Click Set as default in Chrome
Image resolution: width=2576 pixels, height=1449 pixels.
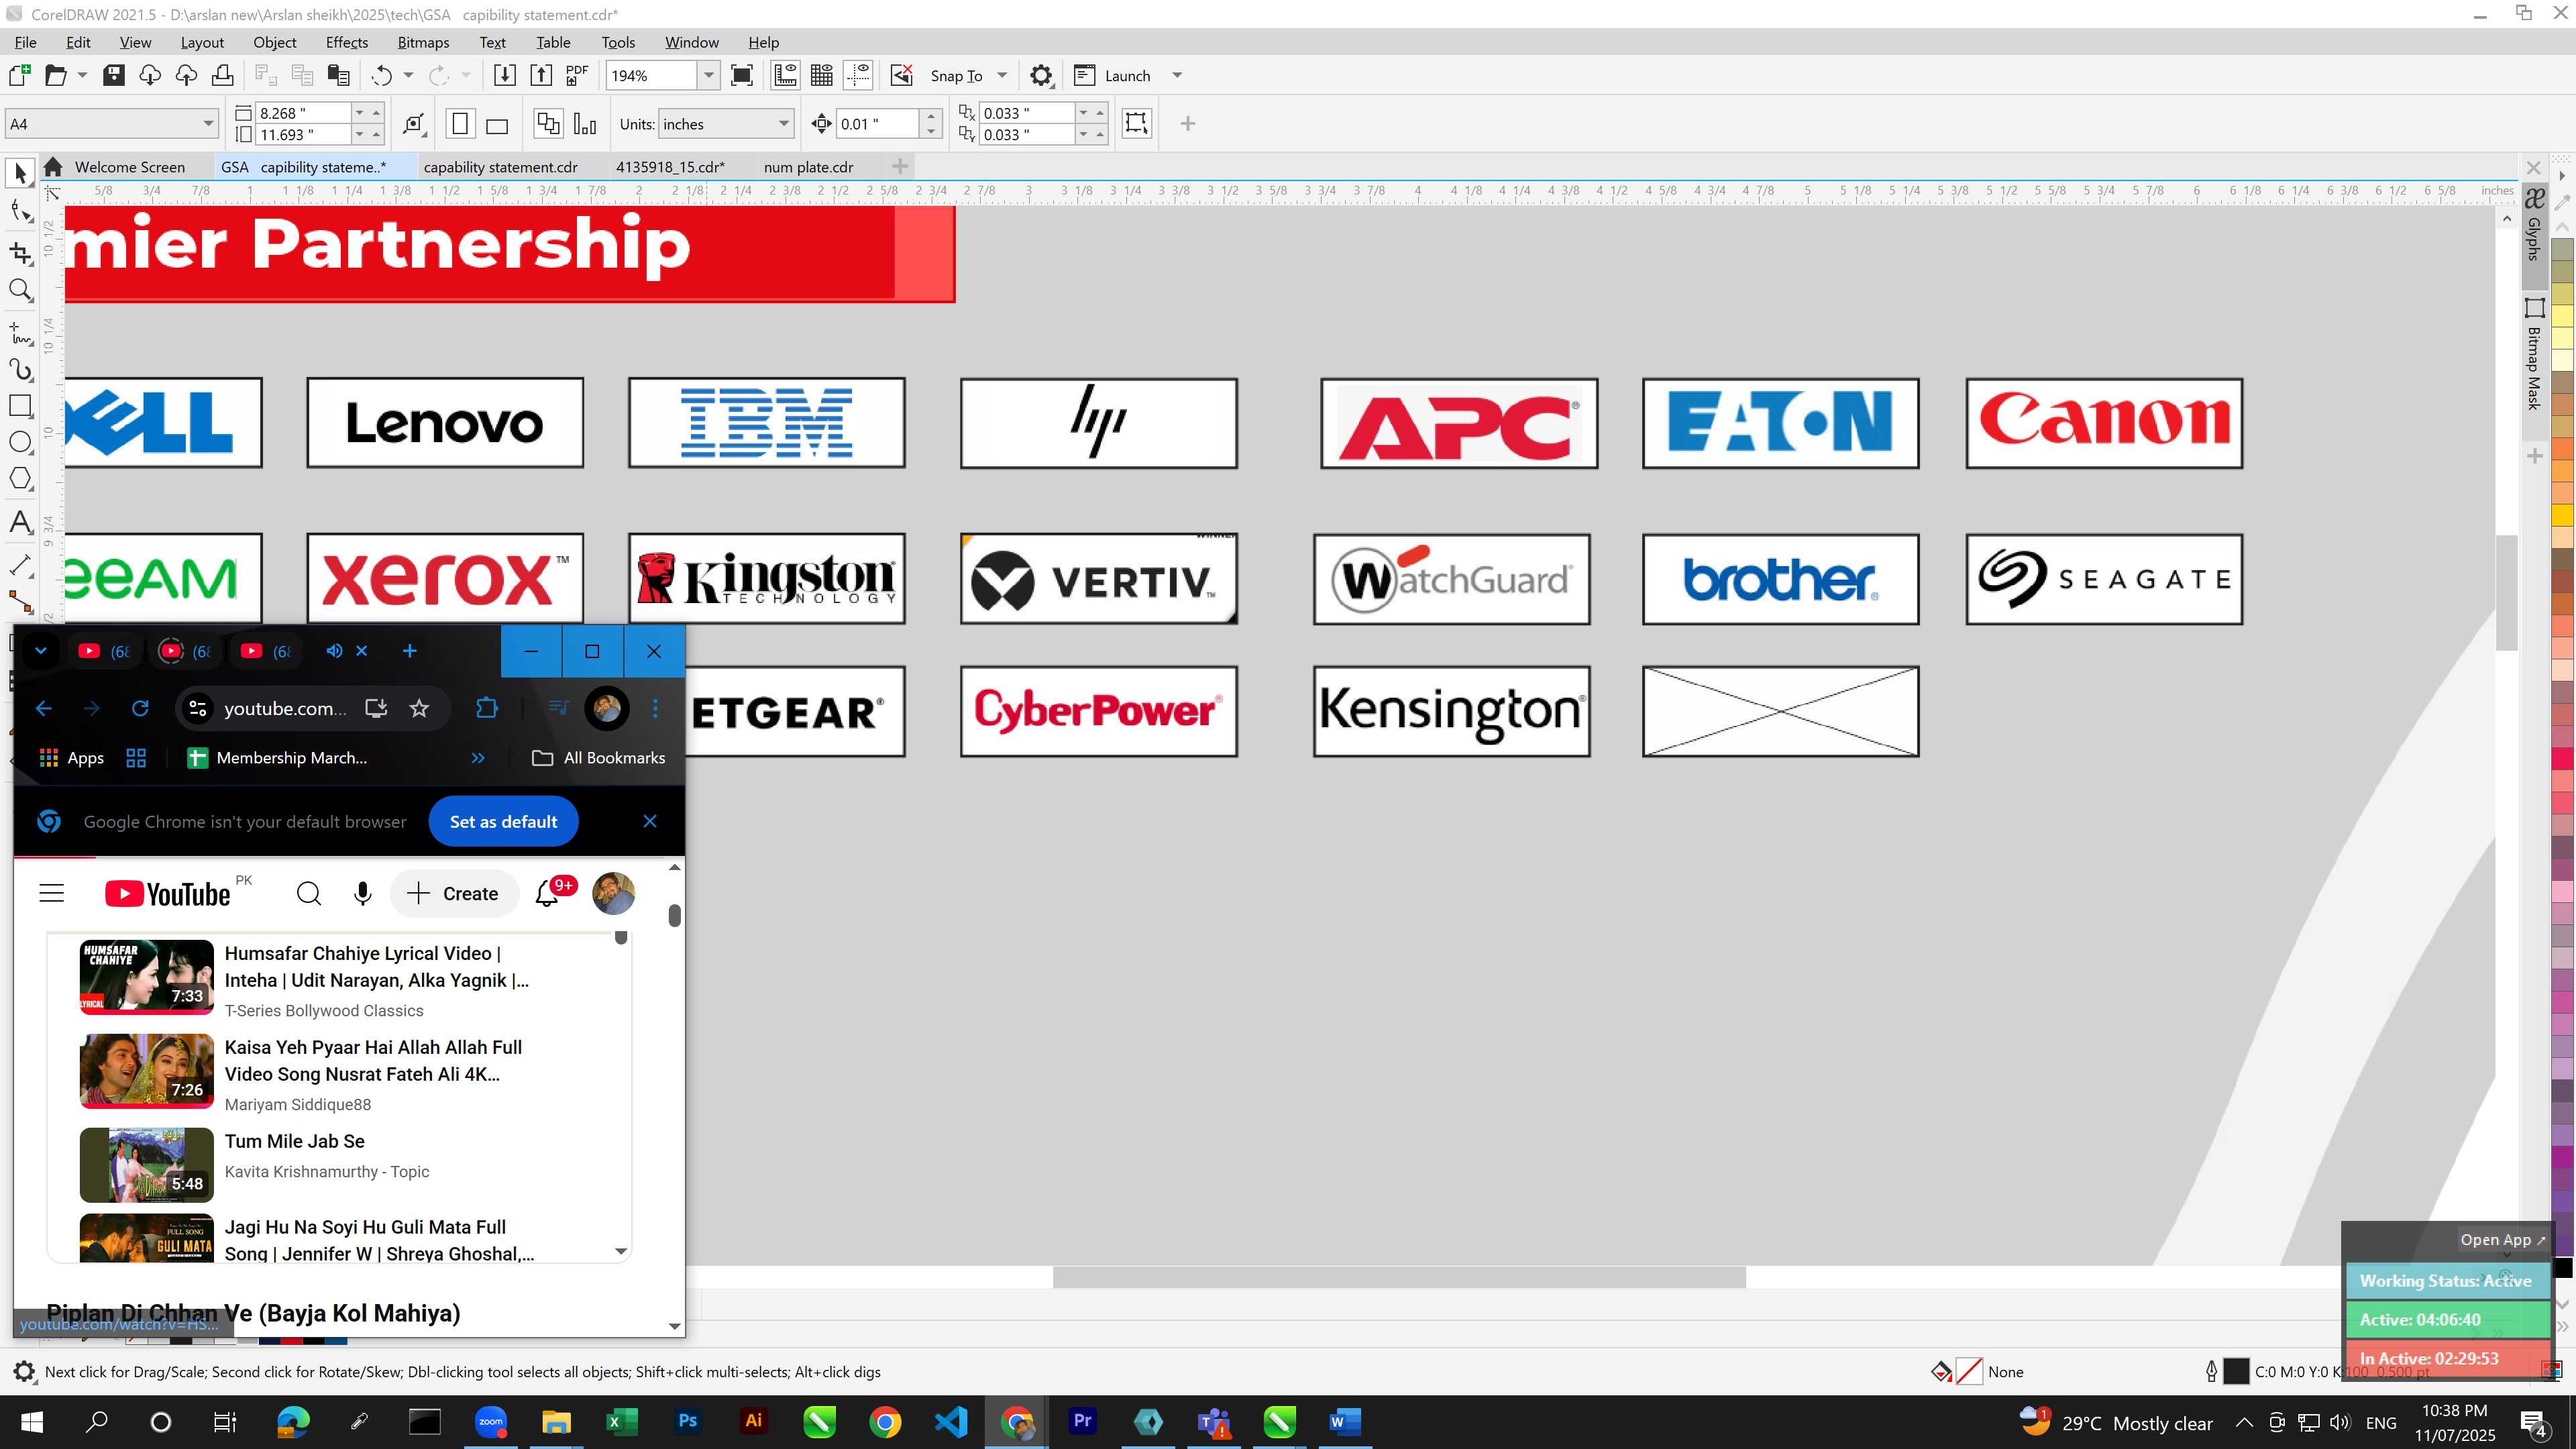(x=503, y=821)
